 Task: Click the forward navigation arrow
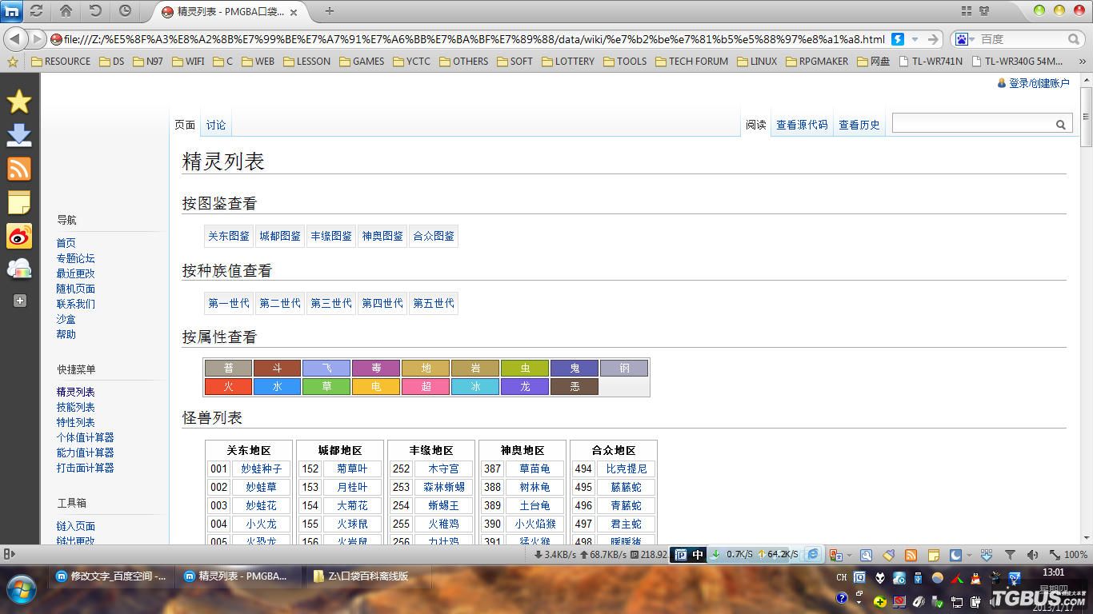coord(37,38)
